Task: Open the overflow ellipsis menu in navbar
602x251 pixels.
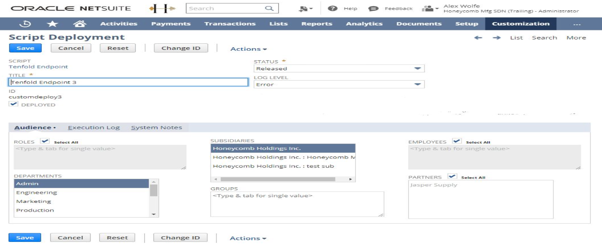Action: coord(576,24)
